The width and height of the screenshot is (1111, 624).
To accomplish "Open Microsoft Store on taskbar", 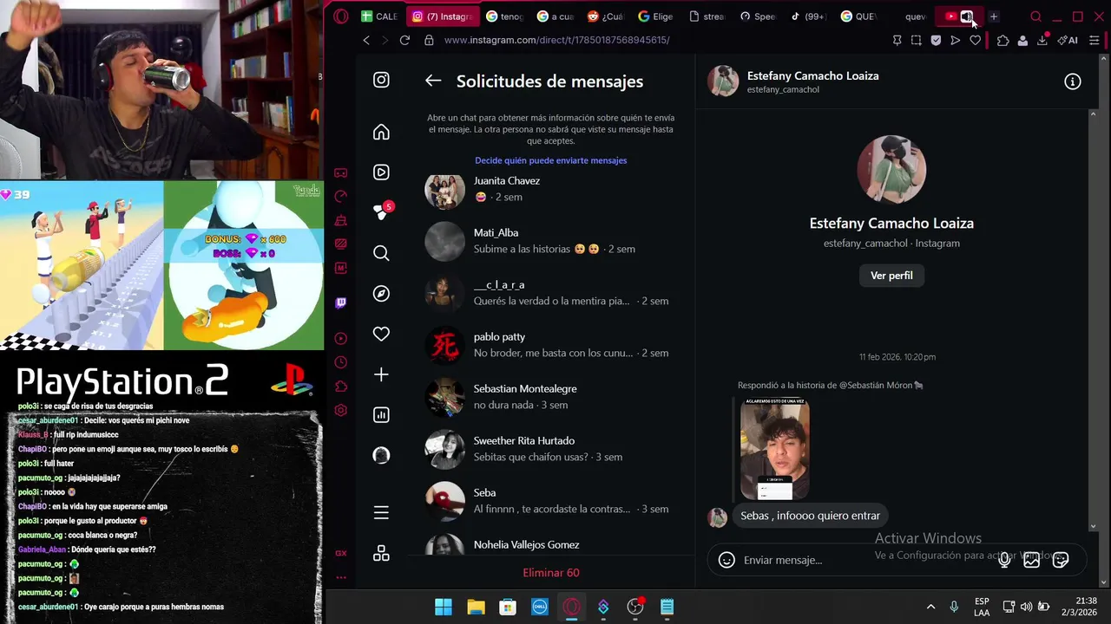I will (x=508, y=607).
